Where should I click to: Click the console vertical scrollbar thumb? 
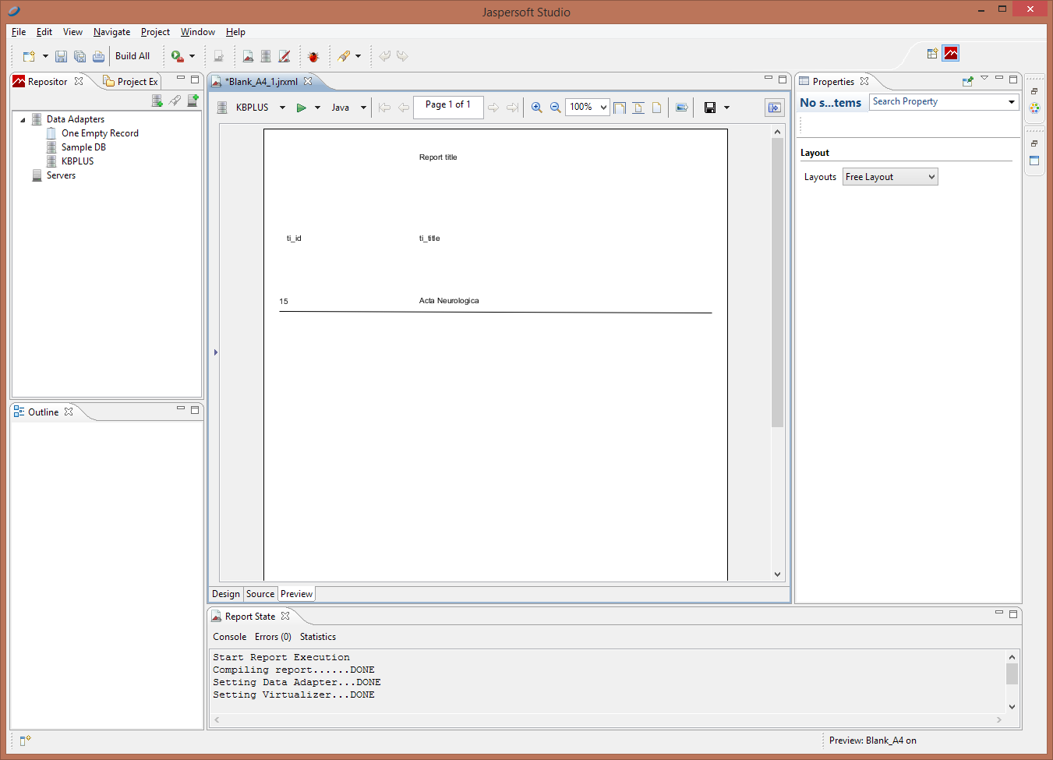pos(1012,673)
